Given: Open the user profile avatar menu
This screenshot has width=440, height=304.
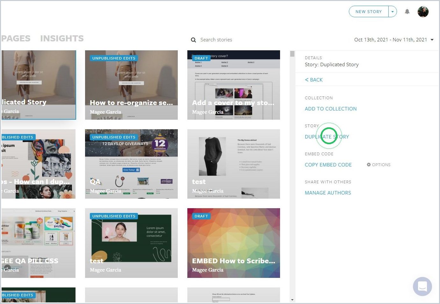Looking at the screenshot, I should (x=423, y=12).
